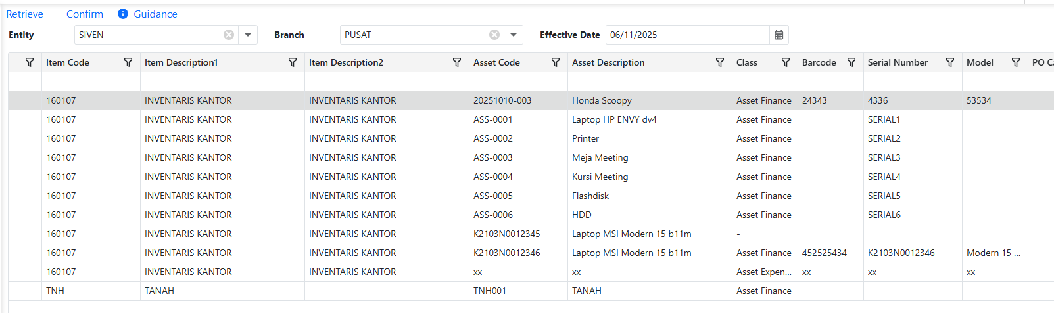This screenshot has width=1054, height=313.
Task: Clear the Entity field value SIVEN
Action: (x=229, y=35)
